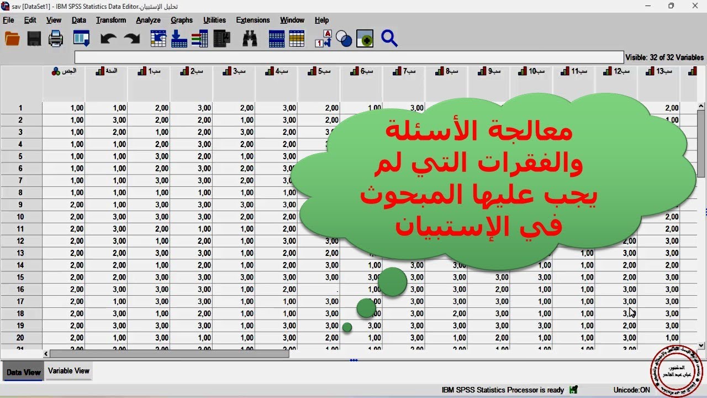Click the 'Processor is ready' status text
The image size is (707, 398).
[503, 390]
